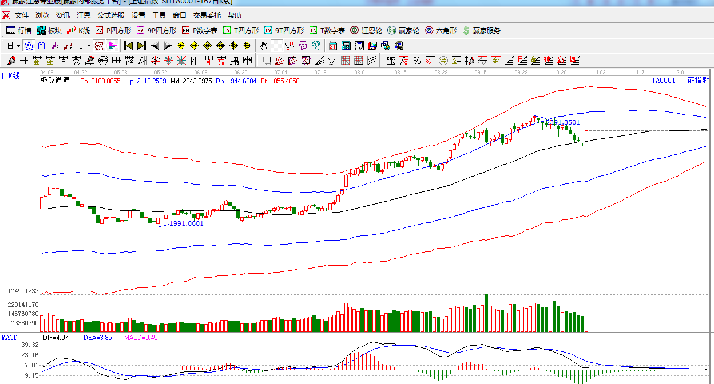
Task: Open the 六角形 hexagon tool
Action: click(x=441, y=30)
